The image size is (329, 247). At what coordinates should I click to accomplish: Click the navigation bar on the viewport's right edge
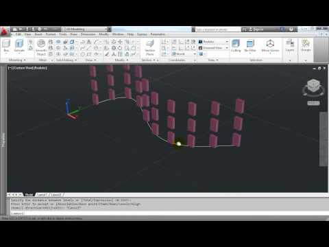(x=323, y=139)
